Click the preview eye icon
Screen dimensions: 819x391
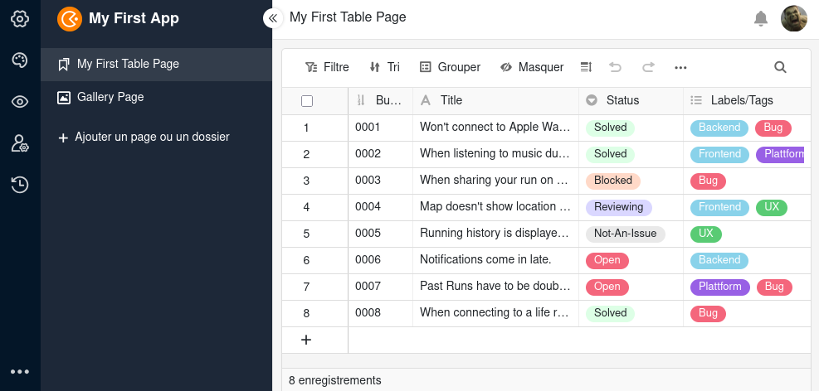(x=20, y=102)
